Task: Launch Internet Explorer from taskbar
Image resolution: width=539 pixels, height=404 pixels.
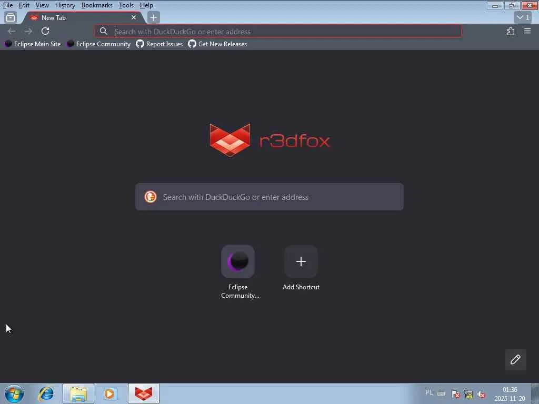Action: coord(46,393)
